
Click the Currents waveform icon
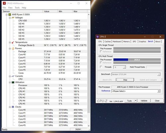pyautogui.click(x=13, y=76)
